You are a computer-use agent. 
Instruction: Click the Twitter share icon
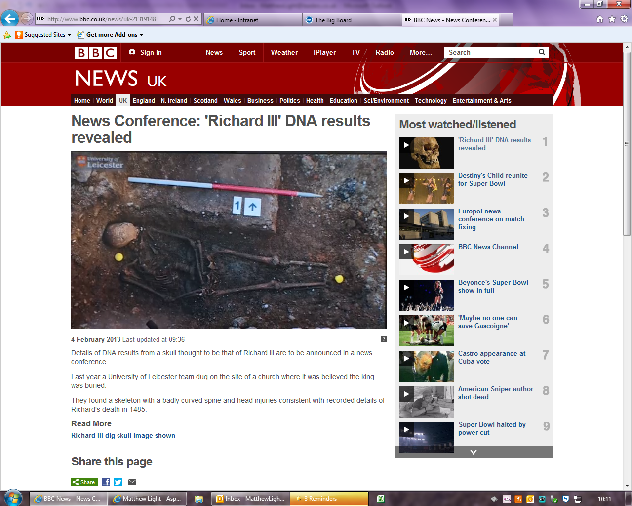pos(118,482)
